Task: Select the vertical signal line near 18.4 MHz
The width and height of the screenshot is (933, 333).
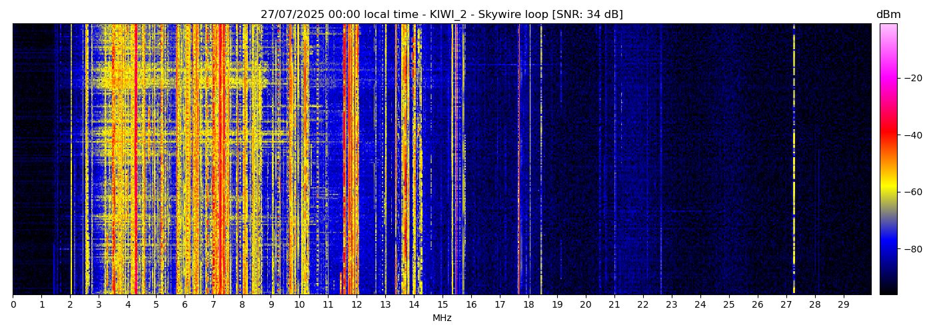Action: pos(540,160)
